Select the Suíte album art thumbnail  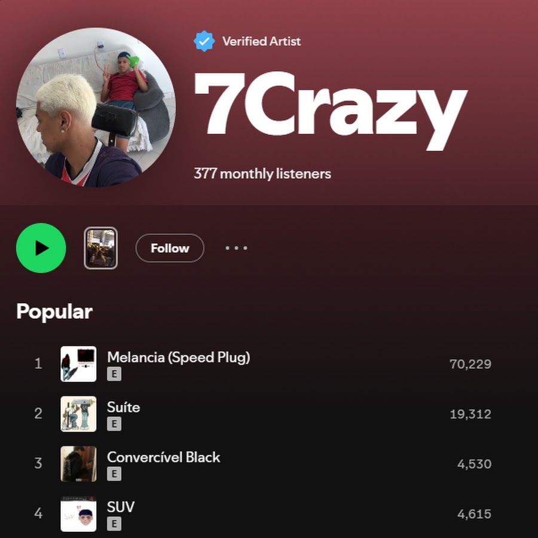tap(78, 414)
